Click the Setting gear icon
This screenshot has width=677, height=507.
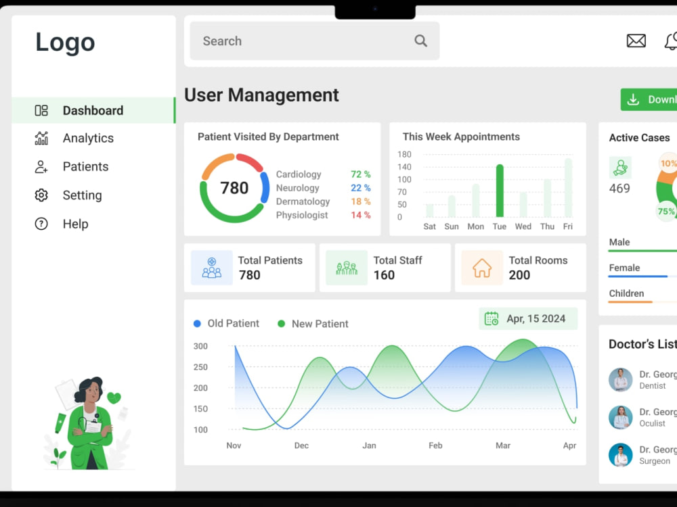point(41,195)
